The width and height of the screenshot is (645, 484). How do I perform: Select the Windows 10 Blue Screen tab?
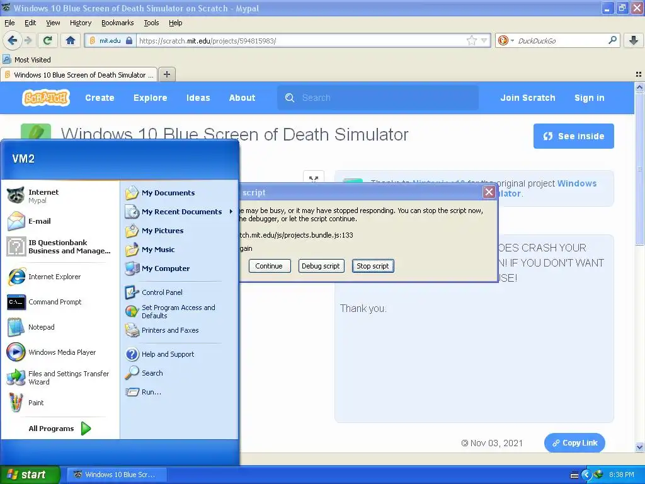79,74
